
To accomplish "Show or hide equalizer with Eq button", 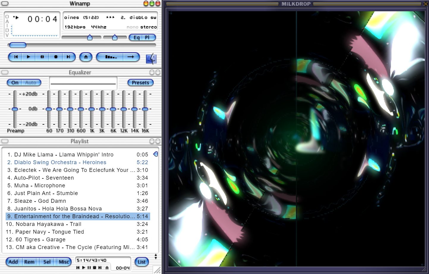I will pyautogui.click(x=136, y=37).
